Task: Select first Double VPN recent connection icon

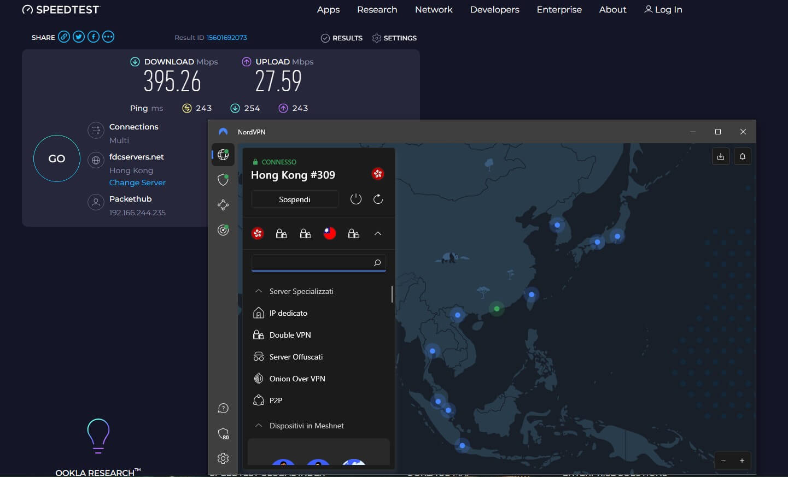Action: [282, 233]
